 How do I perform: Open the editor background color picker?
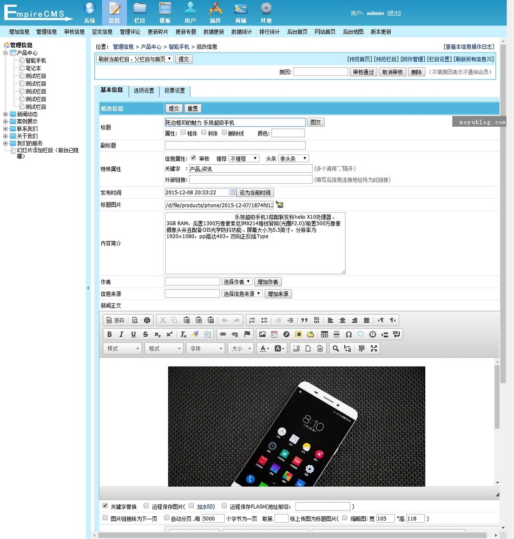tap(280, 348)
